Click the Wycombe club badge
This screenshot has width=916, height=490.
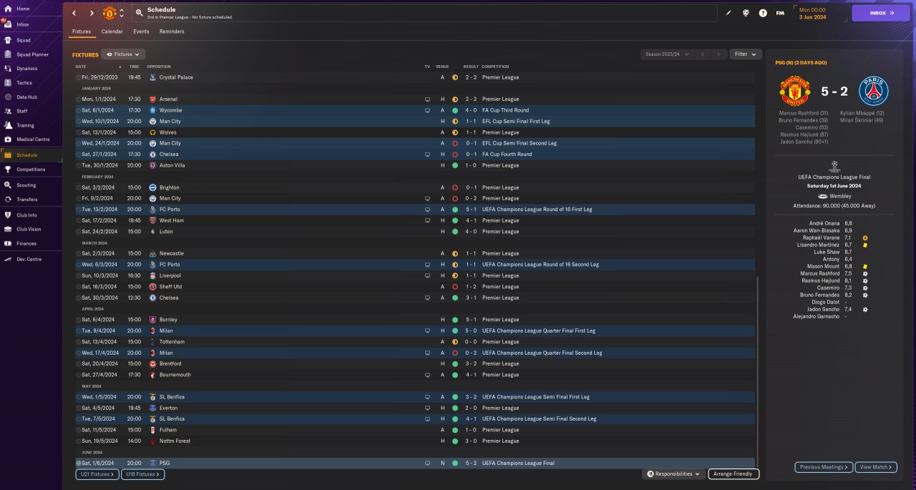click(x=152, y=110)
